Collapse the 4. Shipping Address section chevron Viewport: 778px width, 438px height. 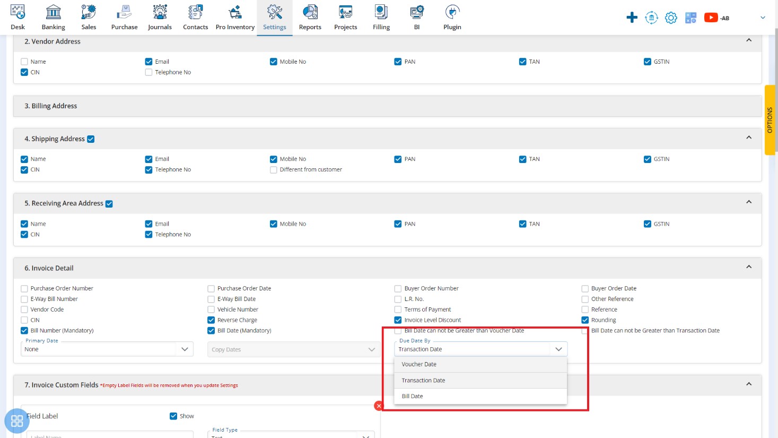[x=749, y=138]
